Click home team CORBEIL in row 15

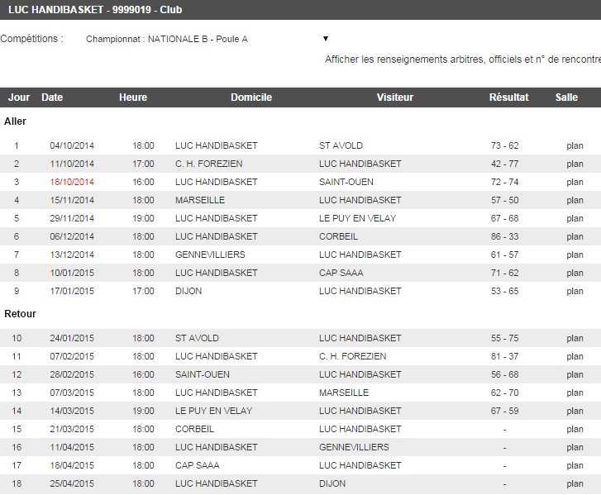pyautogui.click(x=195, y=429)
